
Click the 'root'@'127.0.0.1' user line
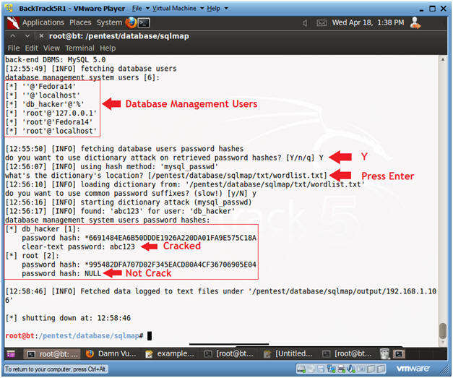[x=51, y=113]
